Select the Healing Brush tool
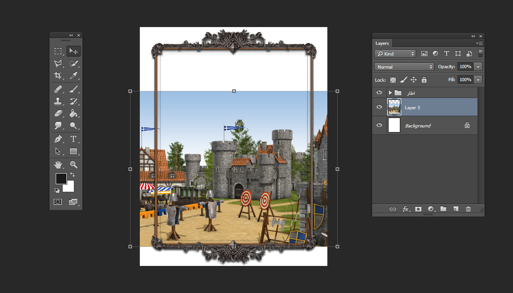Screen dimensions: 513x293 [x=58, y=89]
